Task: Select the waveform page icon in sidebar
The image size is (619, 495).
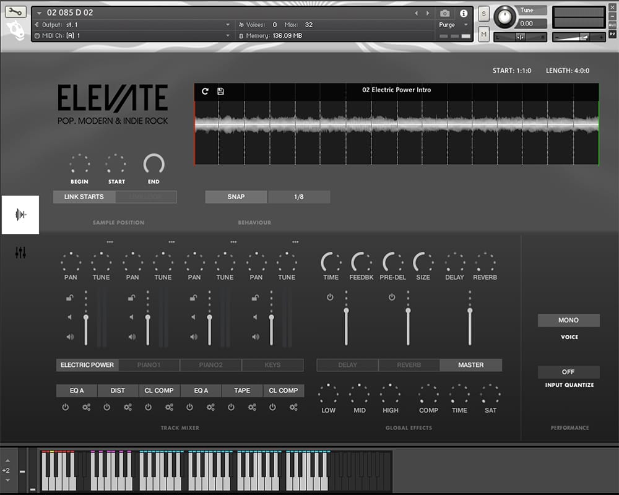Action: coord(20,215)
